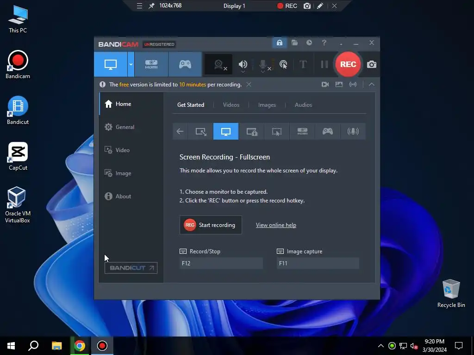
Task: Click the CapCut desktop shortcut
Action: [x=18, y=156]
